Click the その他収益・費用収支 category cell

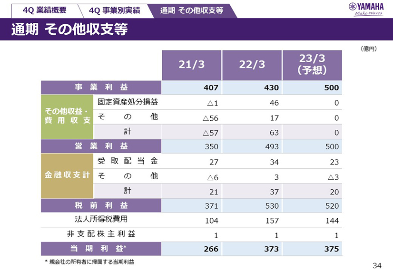coord(67,117)
